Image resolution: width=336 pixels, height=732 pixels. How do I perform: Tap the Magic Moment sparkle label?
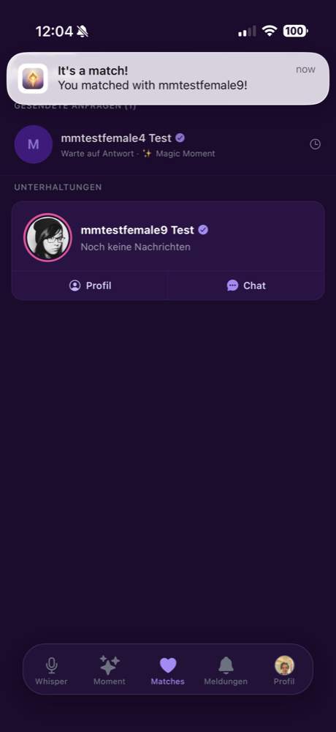[x=179, y=154]
